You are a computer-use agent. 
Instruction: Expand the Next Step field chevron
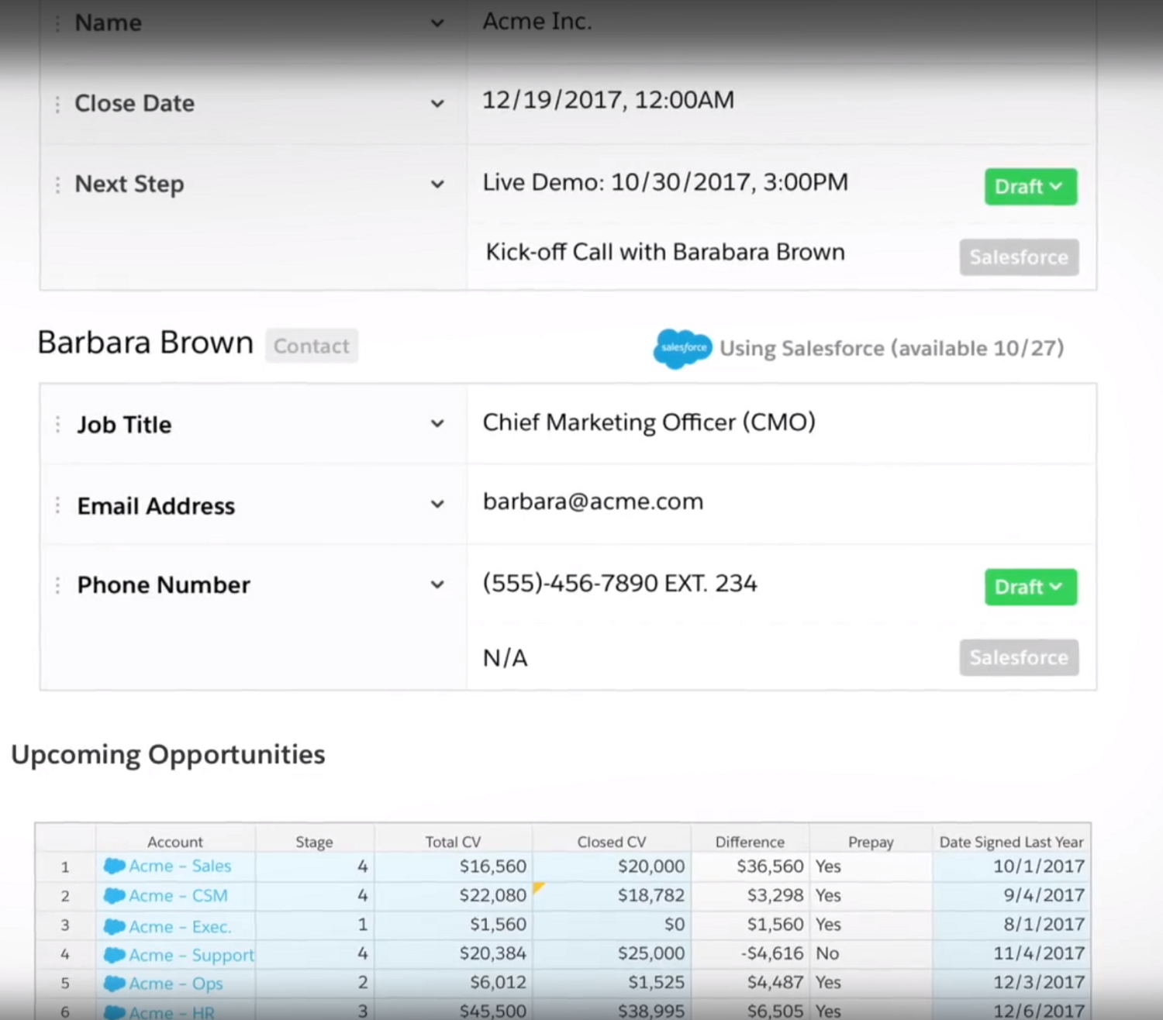coord(438,184)
